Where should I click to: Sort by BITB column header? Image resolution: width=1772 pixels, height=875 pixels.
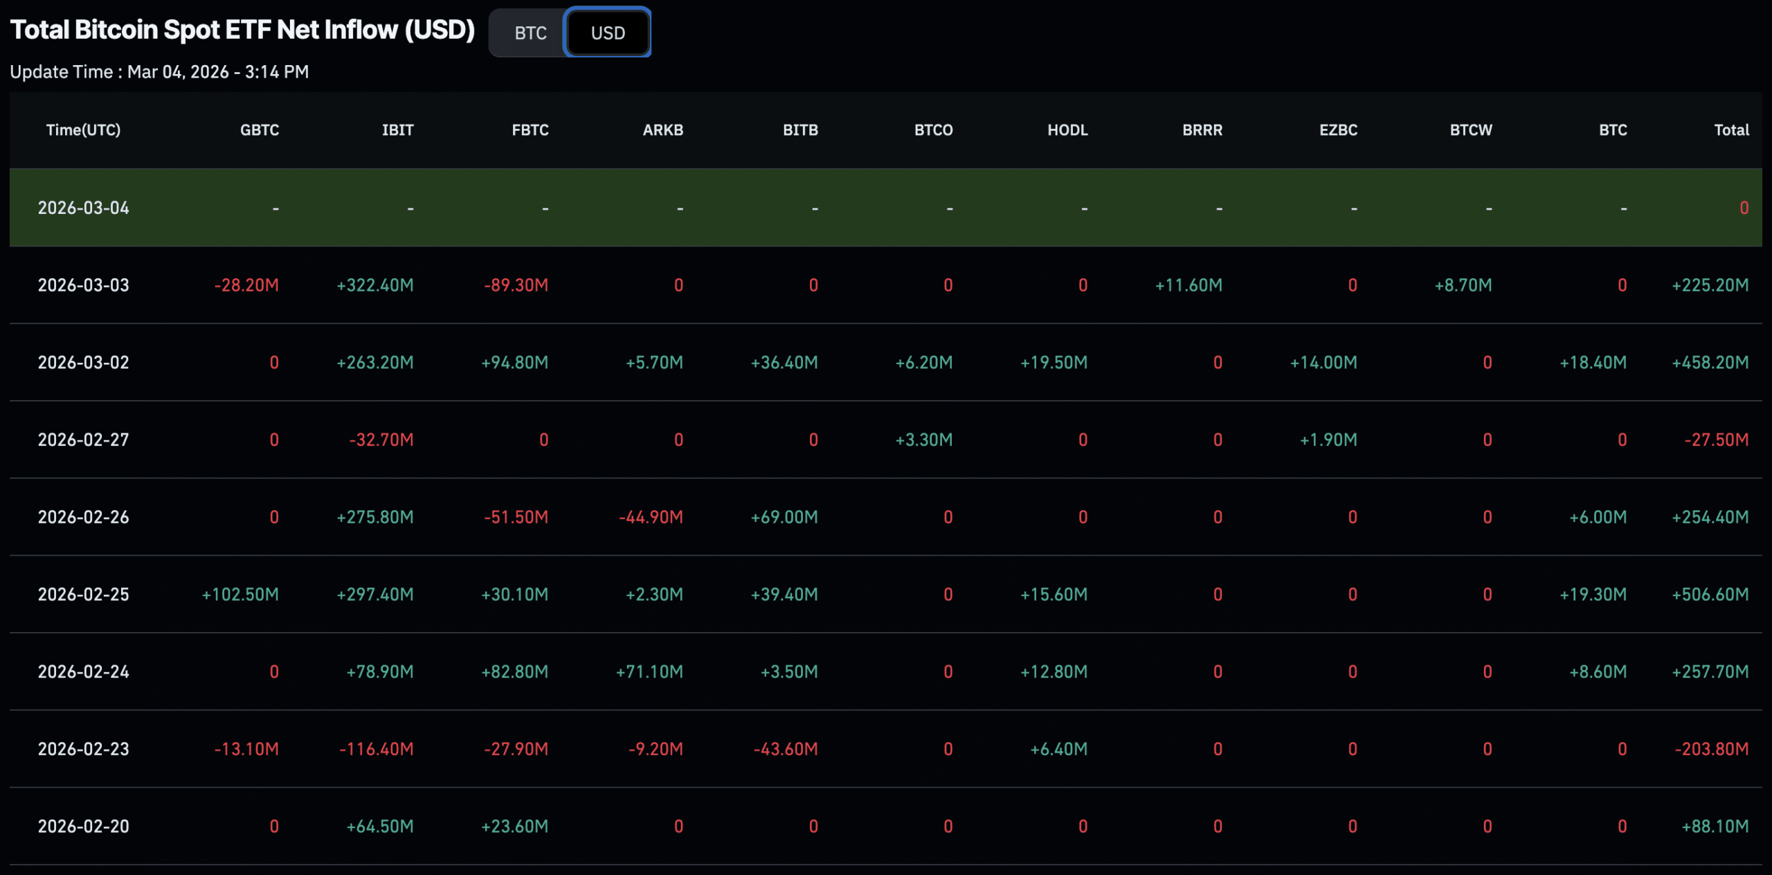pos(800,130)
